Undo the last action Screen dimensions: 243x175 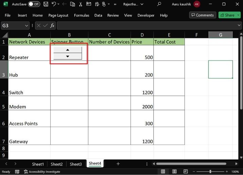tap(54, 4)
